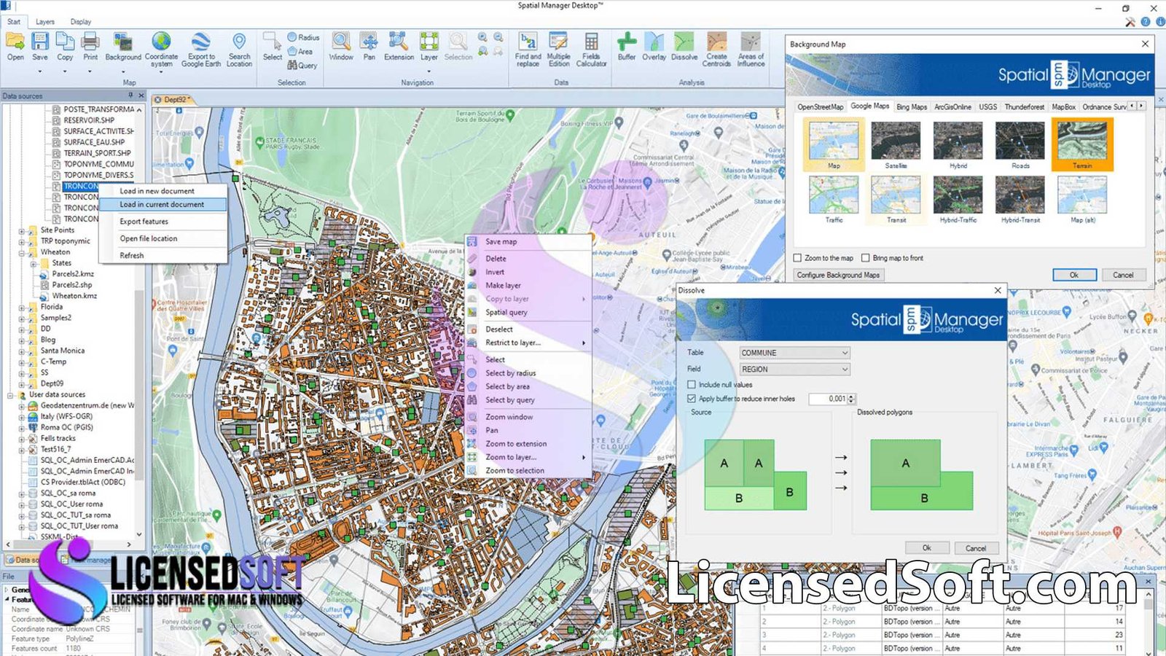
Task: Choose the Radius selection tool
Action: (303, 37)
